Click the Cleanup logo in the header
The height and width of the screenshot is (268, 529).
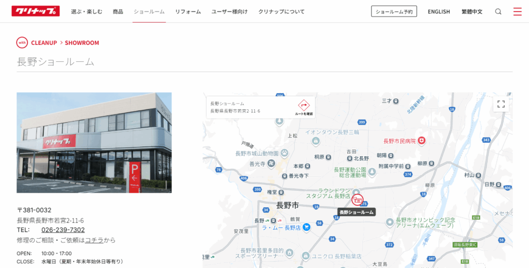coord(36,11)
